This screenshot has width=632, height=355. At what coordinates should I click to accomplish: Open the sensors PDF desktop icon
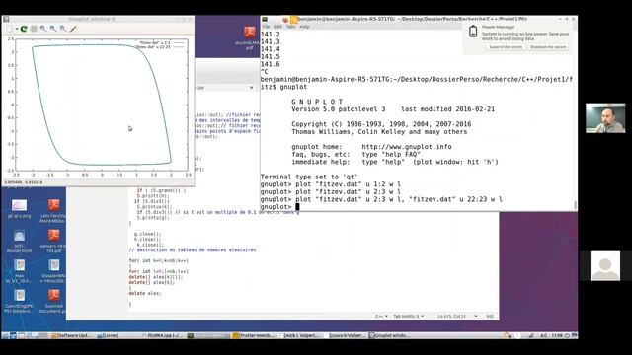point(53,241)
